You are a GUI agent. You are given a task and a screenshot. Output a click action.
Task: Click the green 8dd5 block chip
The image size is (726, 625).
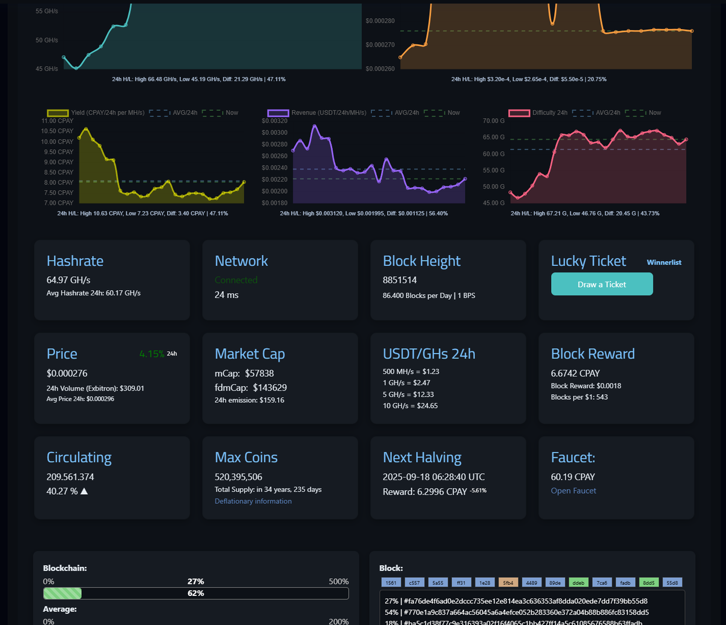tap(648, 582)
